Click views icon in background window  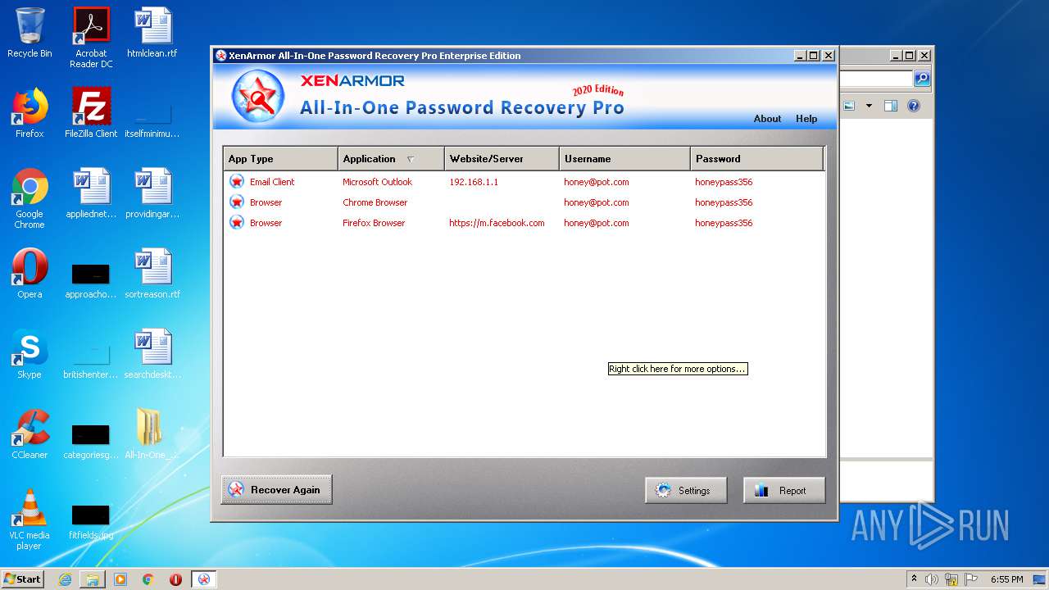(x=850, y=106)
